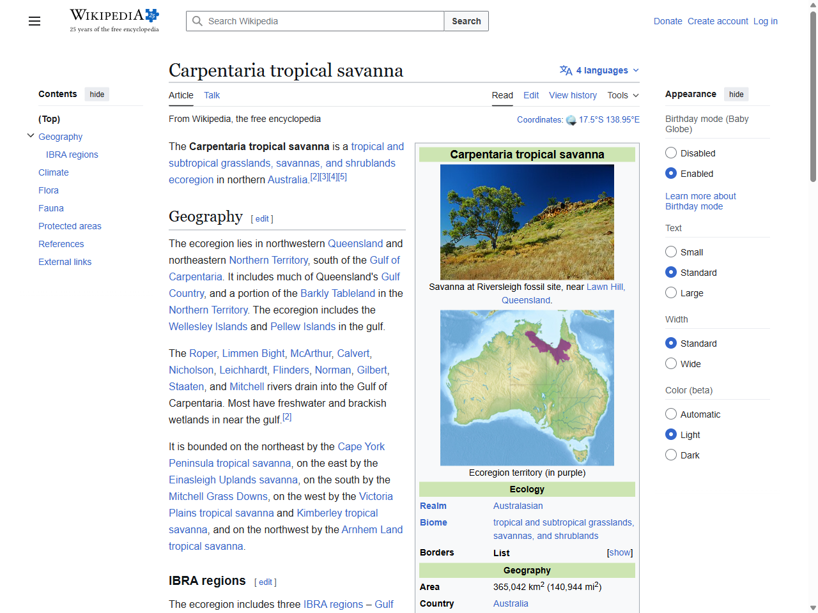The height and width of the screenshot is (613, 818).
Task: Switch page width to Wide
Action: pos(671,363)
